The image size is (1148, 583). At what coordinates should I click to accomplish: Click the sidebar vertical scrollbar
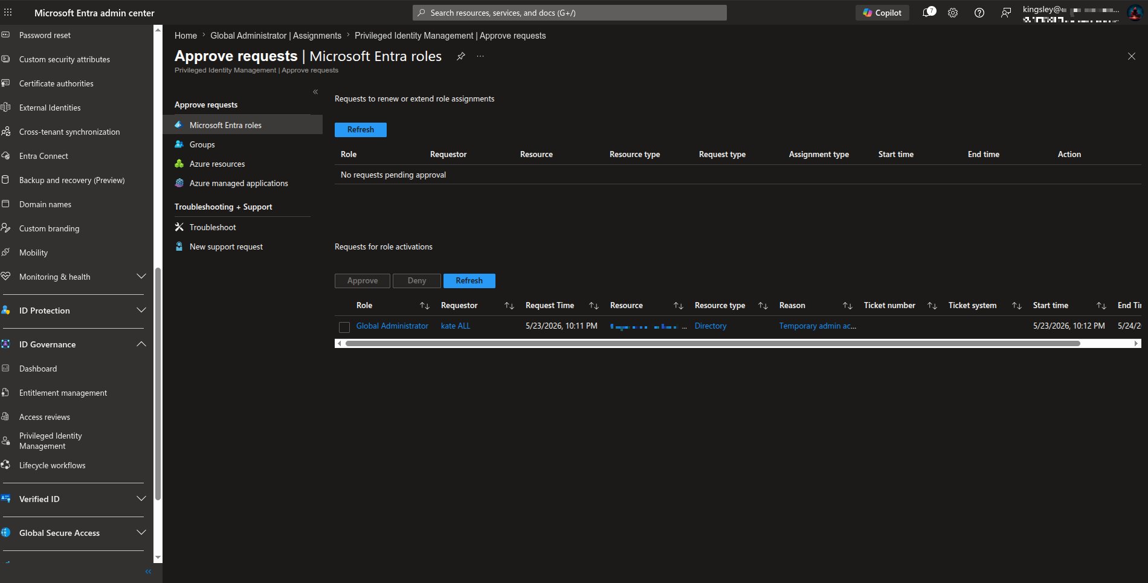(158, 384)
